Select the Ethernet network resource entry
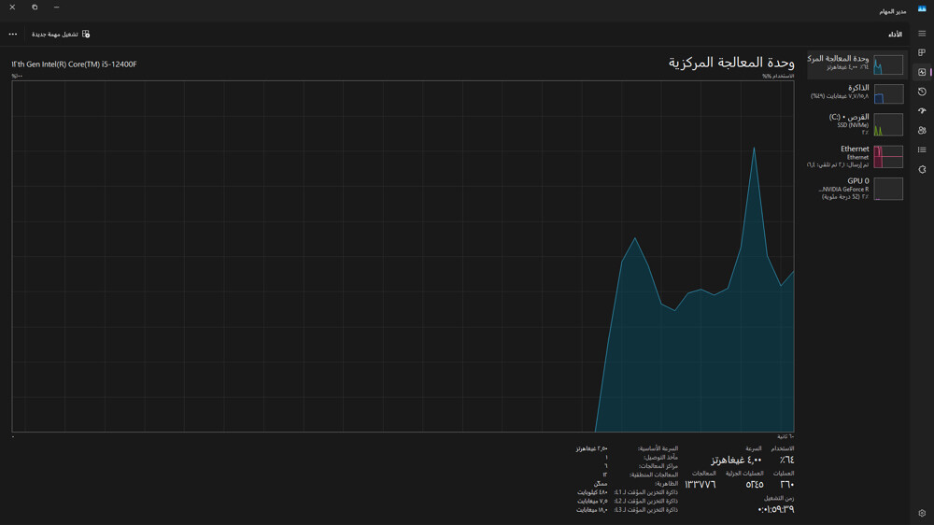This screenshot has height=525, width=934. (856, 157)
